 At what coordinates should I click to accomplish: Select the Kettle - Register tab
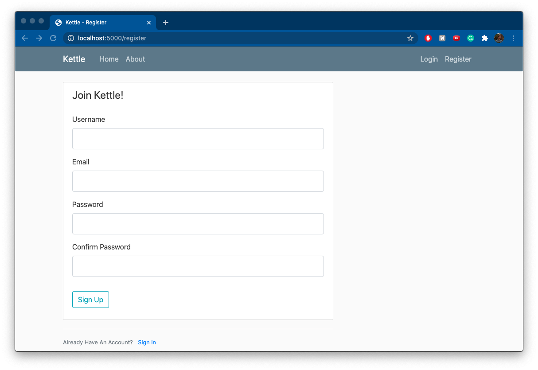(103, 23)
